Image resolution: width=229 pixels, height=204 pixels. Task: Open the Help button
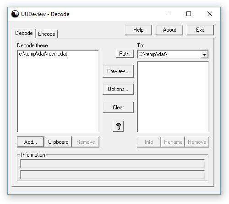pyautogui.click(x=138, y=30)
